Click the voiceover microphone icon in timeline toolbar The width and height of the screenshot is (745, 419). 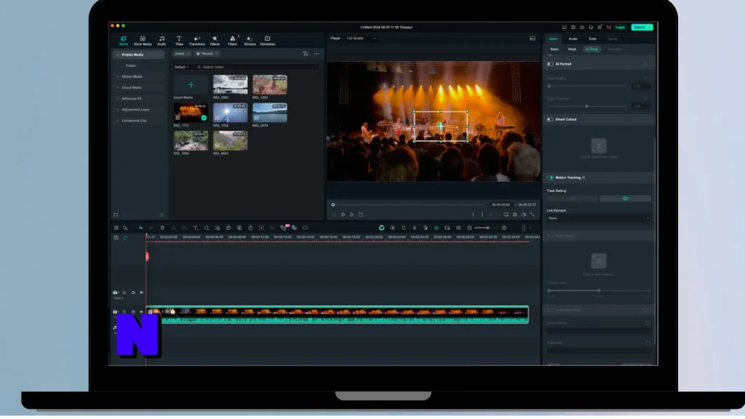(x=414, y=228)
